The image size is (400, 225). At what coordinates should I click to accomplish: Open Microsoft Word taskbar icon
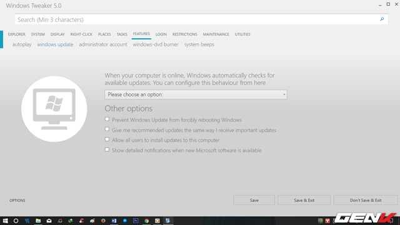(114, 221)
